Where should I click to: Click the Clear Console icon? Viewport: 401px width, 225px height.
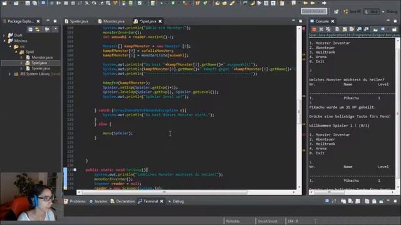point(337,29)
